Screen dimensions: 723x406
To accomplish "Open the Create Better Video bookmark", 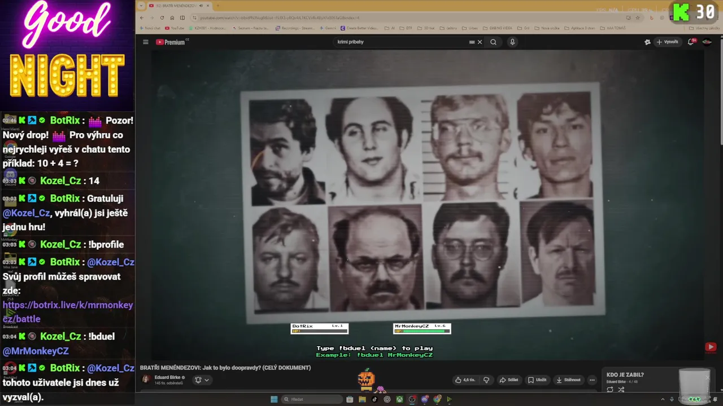I will [359, 28].
